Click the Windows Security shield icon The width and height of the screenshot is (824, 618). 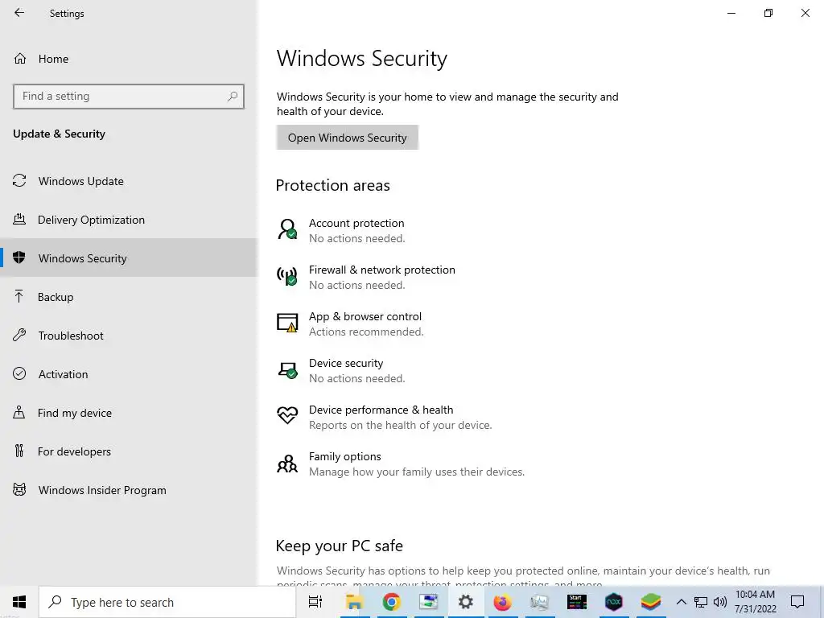pyautogui.click(x=19, y=257)
